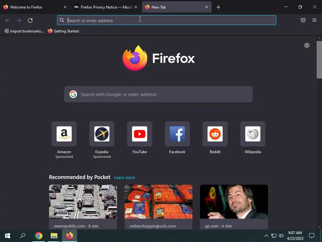Click the Recommended by Pocket heading
The image size is (322, 242).
click(80, 177)
